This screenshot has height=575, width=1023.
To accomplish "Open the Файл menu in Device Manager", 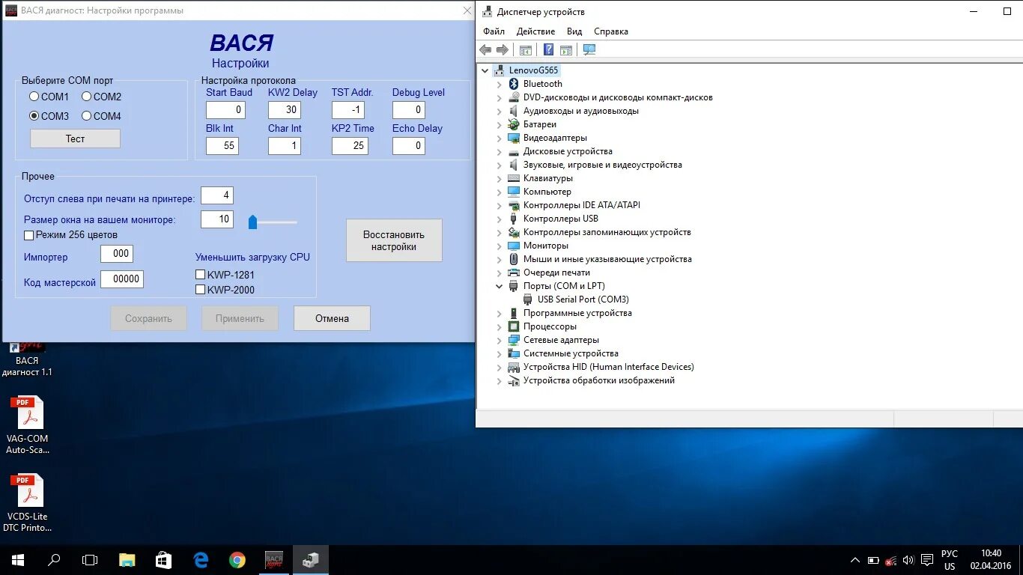I will (x=494, y=31).
